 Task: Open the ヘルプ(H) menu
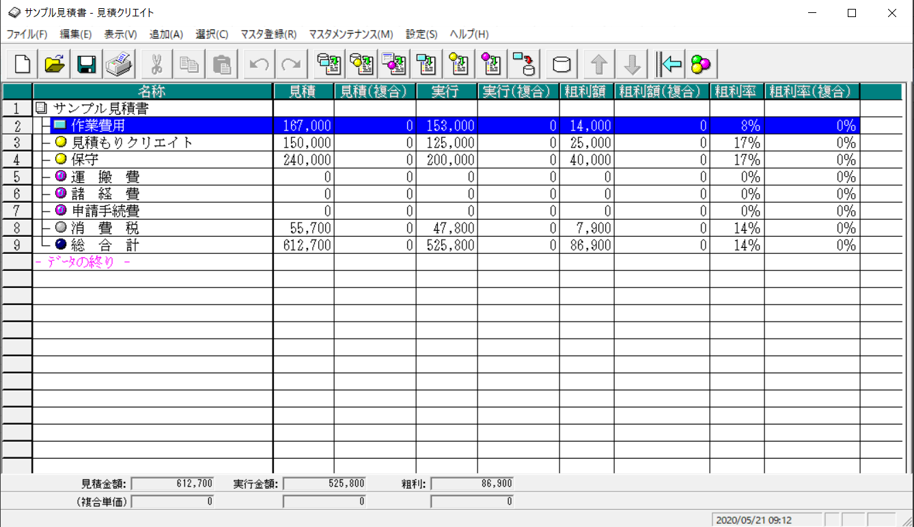469,34
